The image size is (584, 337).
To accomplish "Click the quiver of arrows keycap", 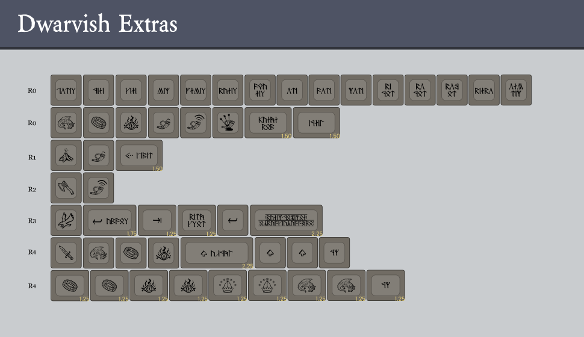I will pos(228,122).
